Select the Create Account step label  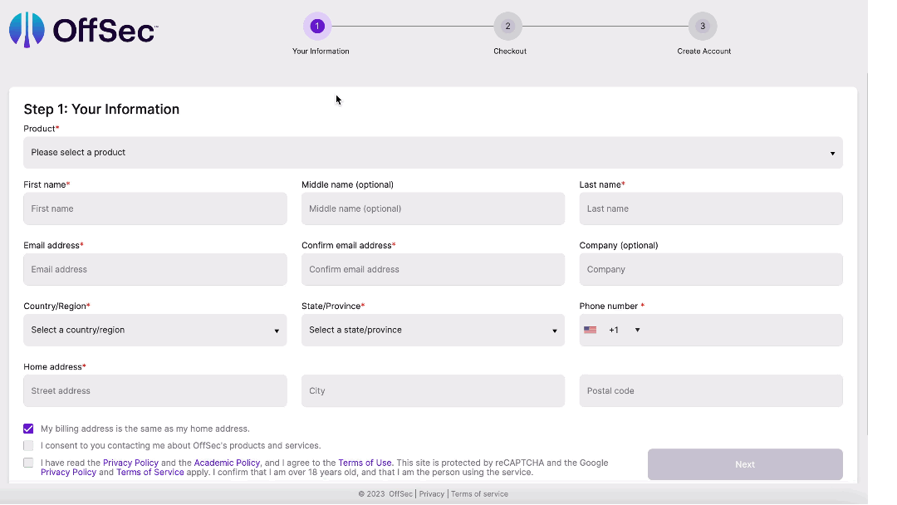(703, 51)
